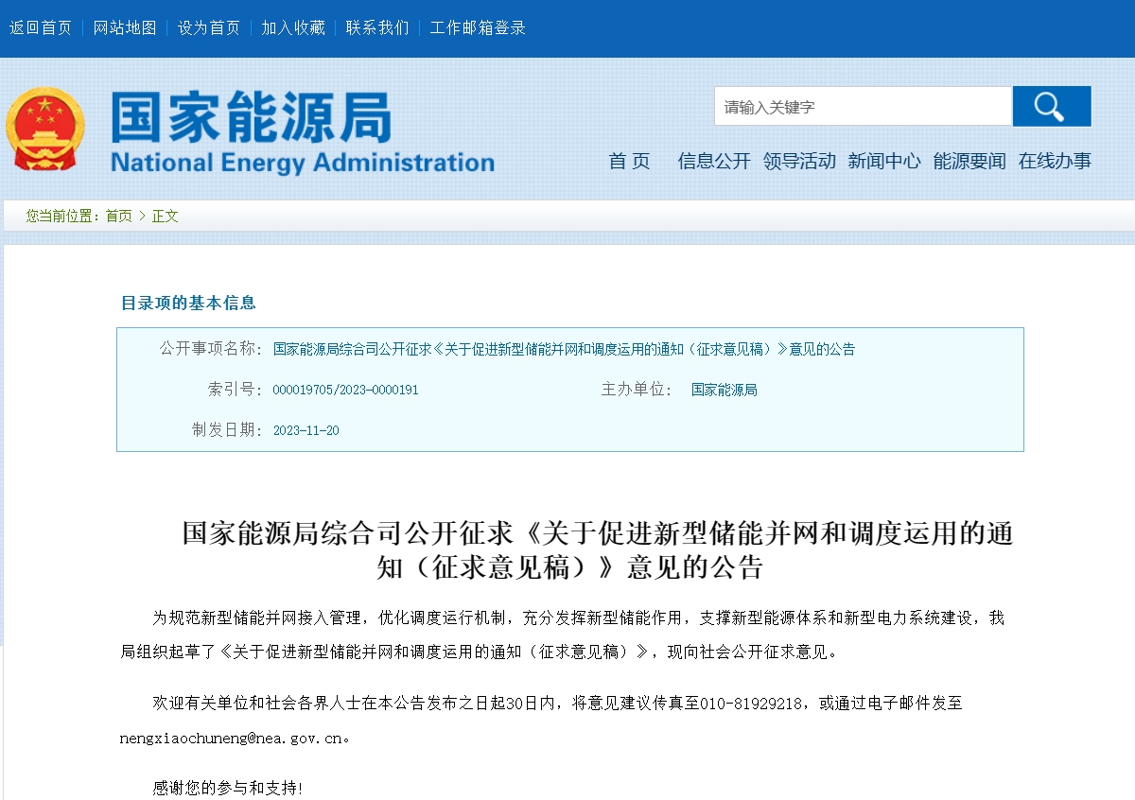Image resolution: width=1135 pixels, height=800 pixels.
Task: Select 能源要闻 in navigation bar
Action: (969, 161)
